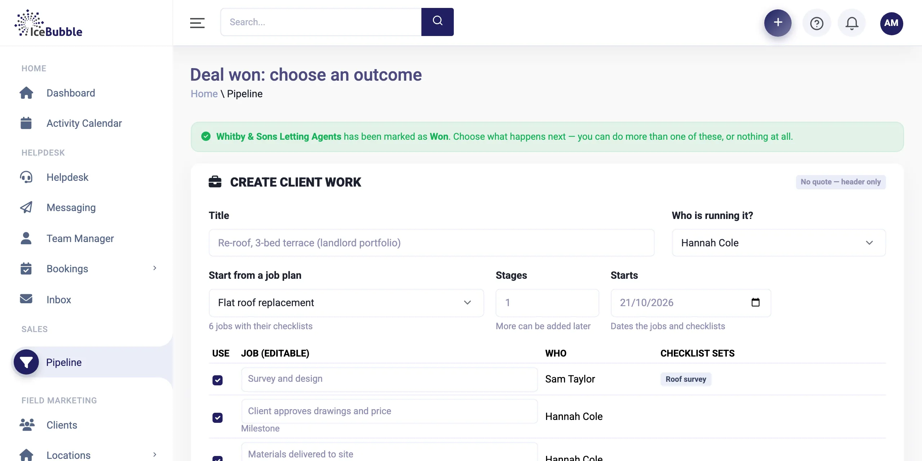922x461 pixels.
Task: Open the Start from a job plan dropdown
Action: click(x=346, y=303)
